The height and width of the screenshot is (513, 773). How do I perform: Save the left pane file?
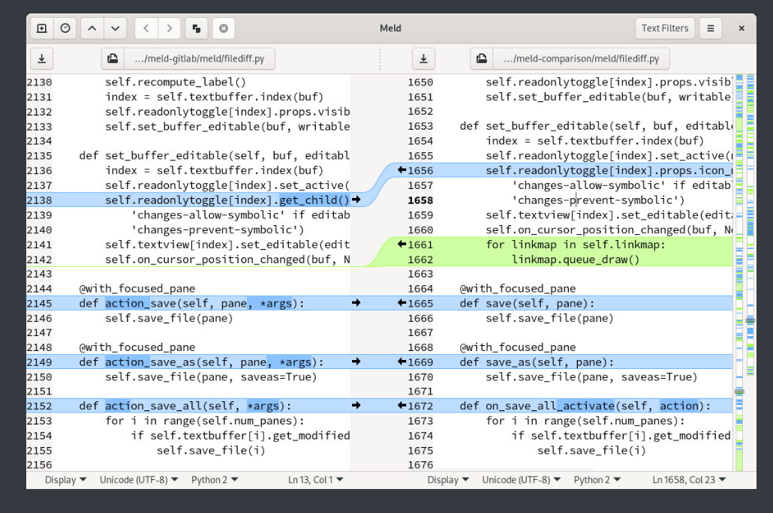pos(42,58)
